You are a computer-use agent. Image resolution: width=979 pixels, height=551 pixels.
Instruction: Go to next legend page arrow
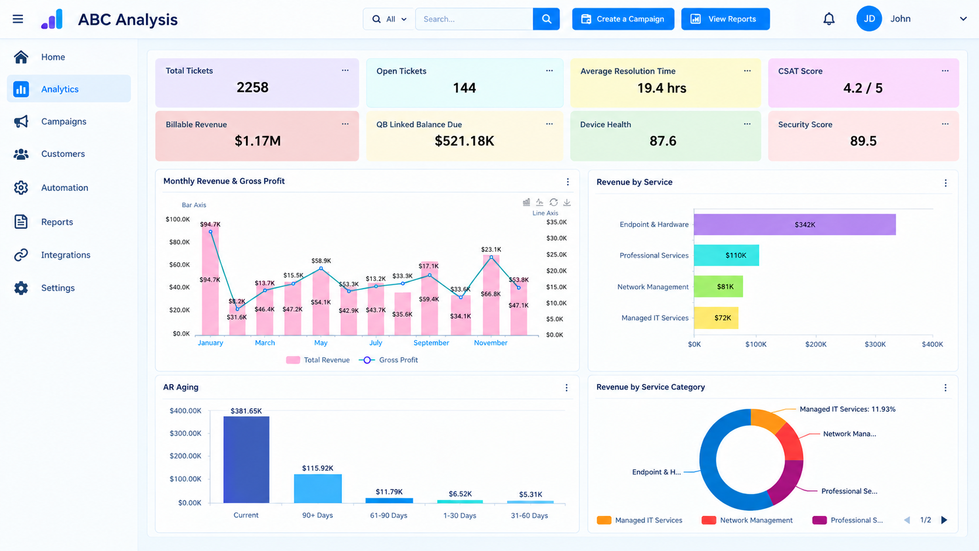click(x=944, y=520)
